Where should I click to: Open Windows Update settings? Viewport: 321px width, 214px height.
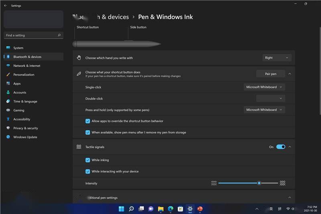34,137
